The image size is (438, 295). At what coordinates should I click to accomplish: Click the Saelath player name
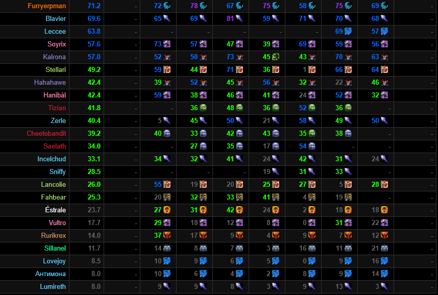click(55, 146)
